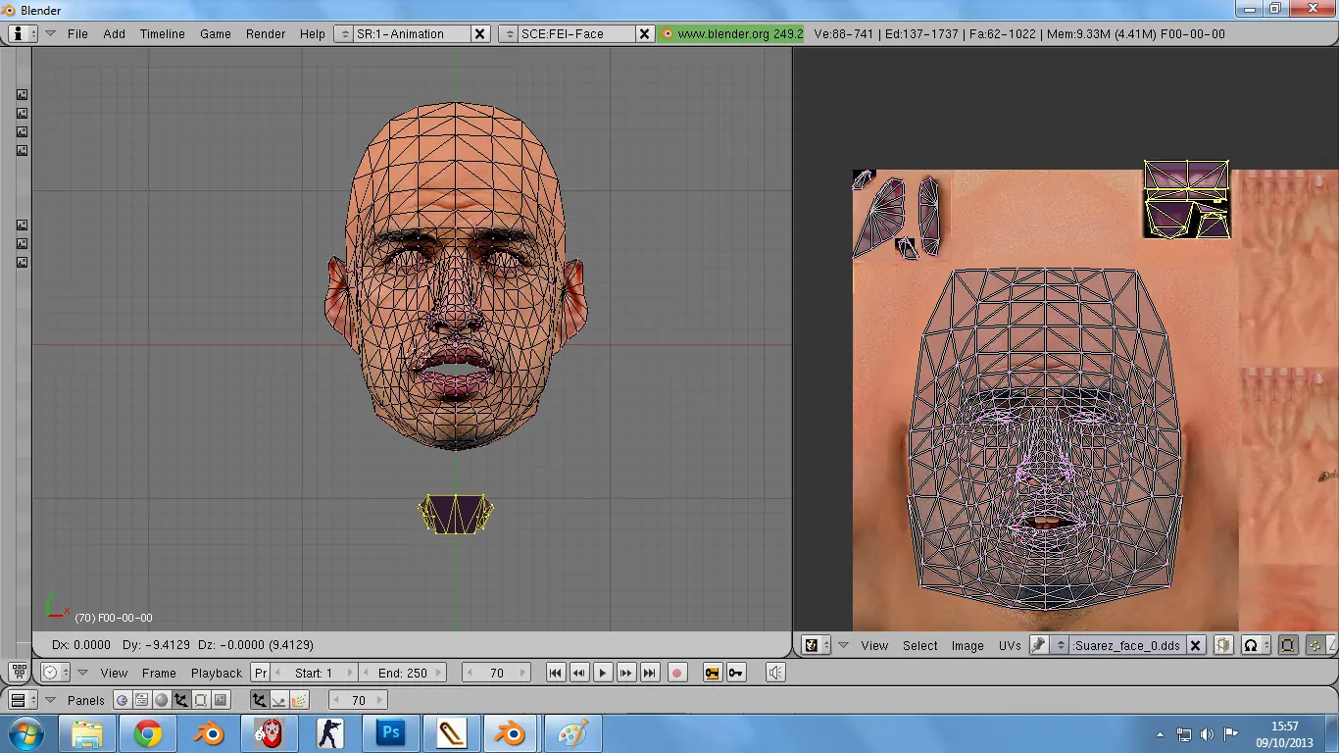Skip to the timeline start frame

click(556, 673)
